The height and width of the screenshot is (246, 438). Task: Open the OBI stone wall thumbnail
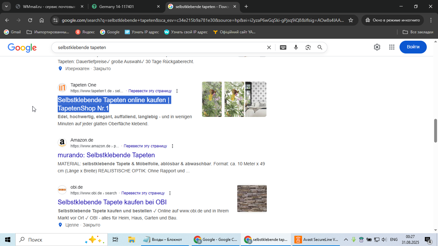[252, 199]
